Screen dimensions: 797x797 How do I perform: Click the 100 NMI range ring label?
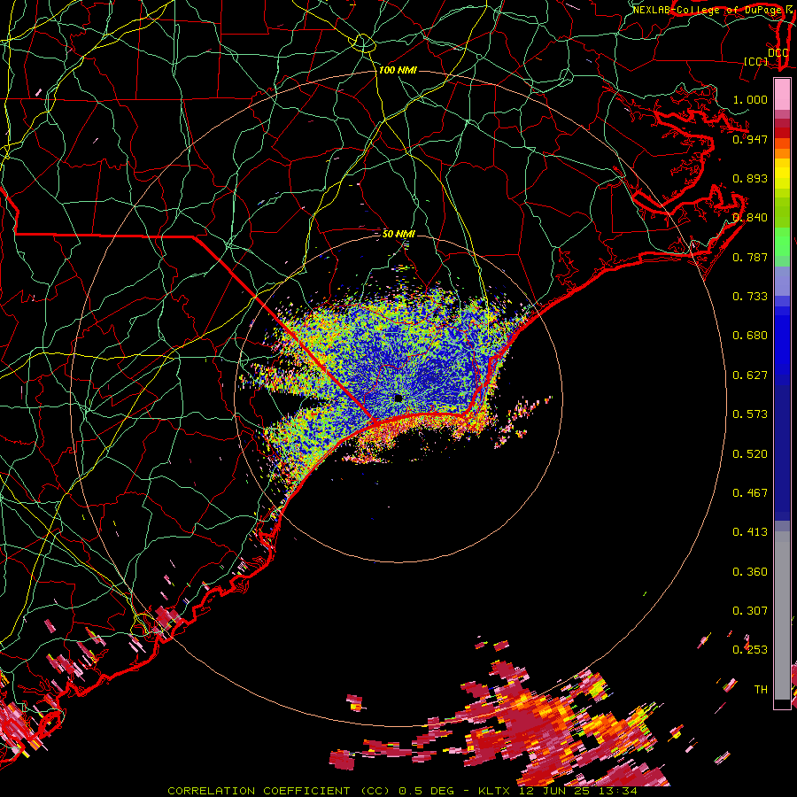click(398, 70)
